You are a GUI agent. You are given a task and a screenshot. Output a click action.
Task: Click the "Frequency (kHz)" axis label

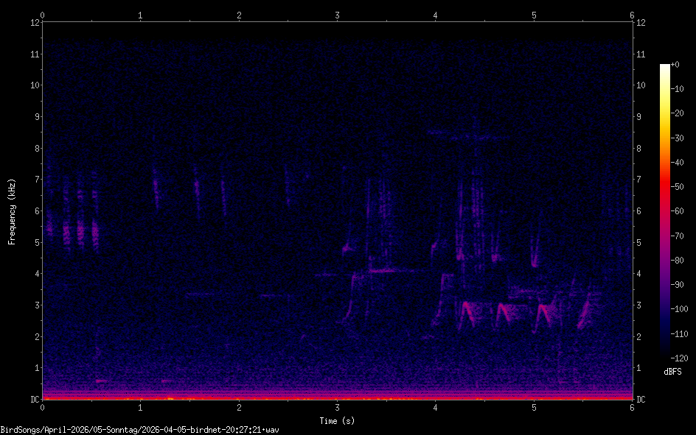12,211
